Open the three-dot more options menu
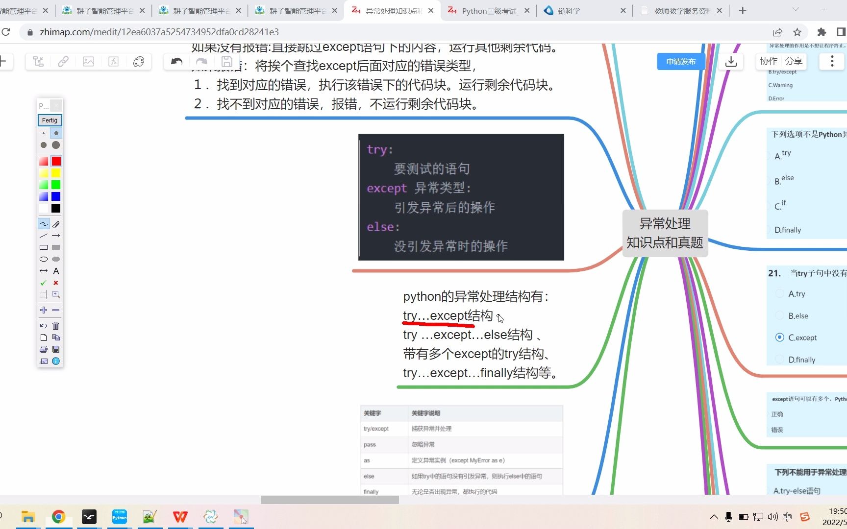847x529 pixels. pyautogui.click(x=831, y=61)
